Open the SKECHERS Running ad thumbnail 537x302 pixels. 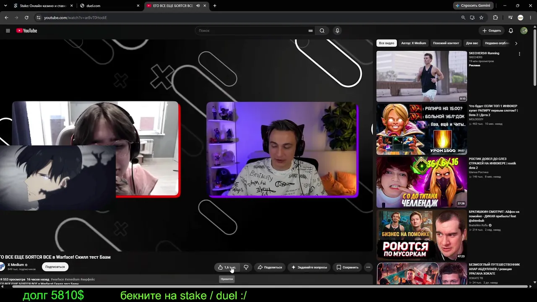[422, 76]
